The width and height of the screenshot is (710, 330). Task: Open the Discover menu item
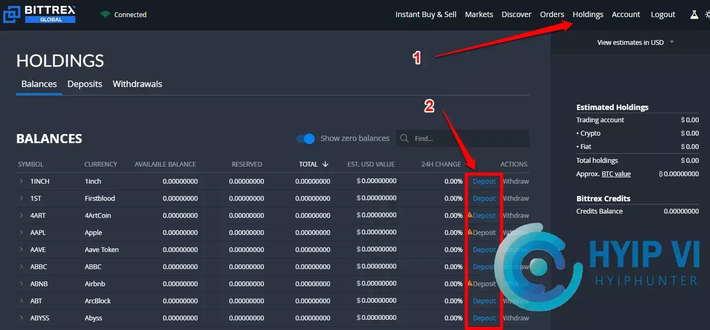point(517,14)
